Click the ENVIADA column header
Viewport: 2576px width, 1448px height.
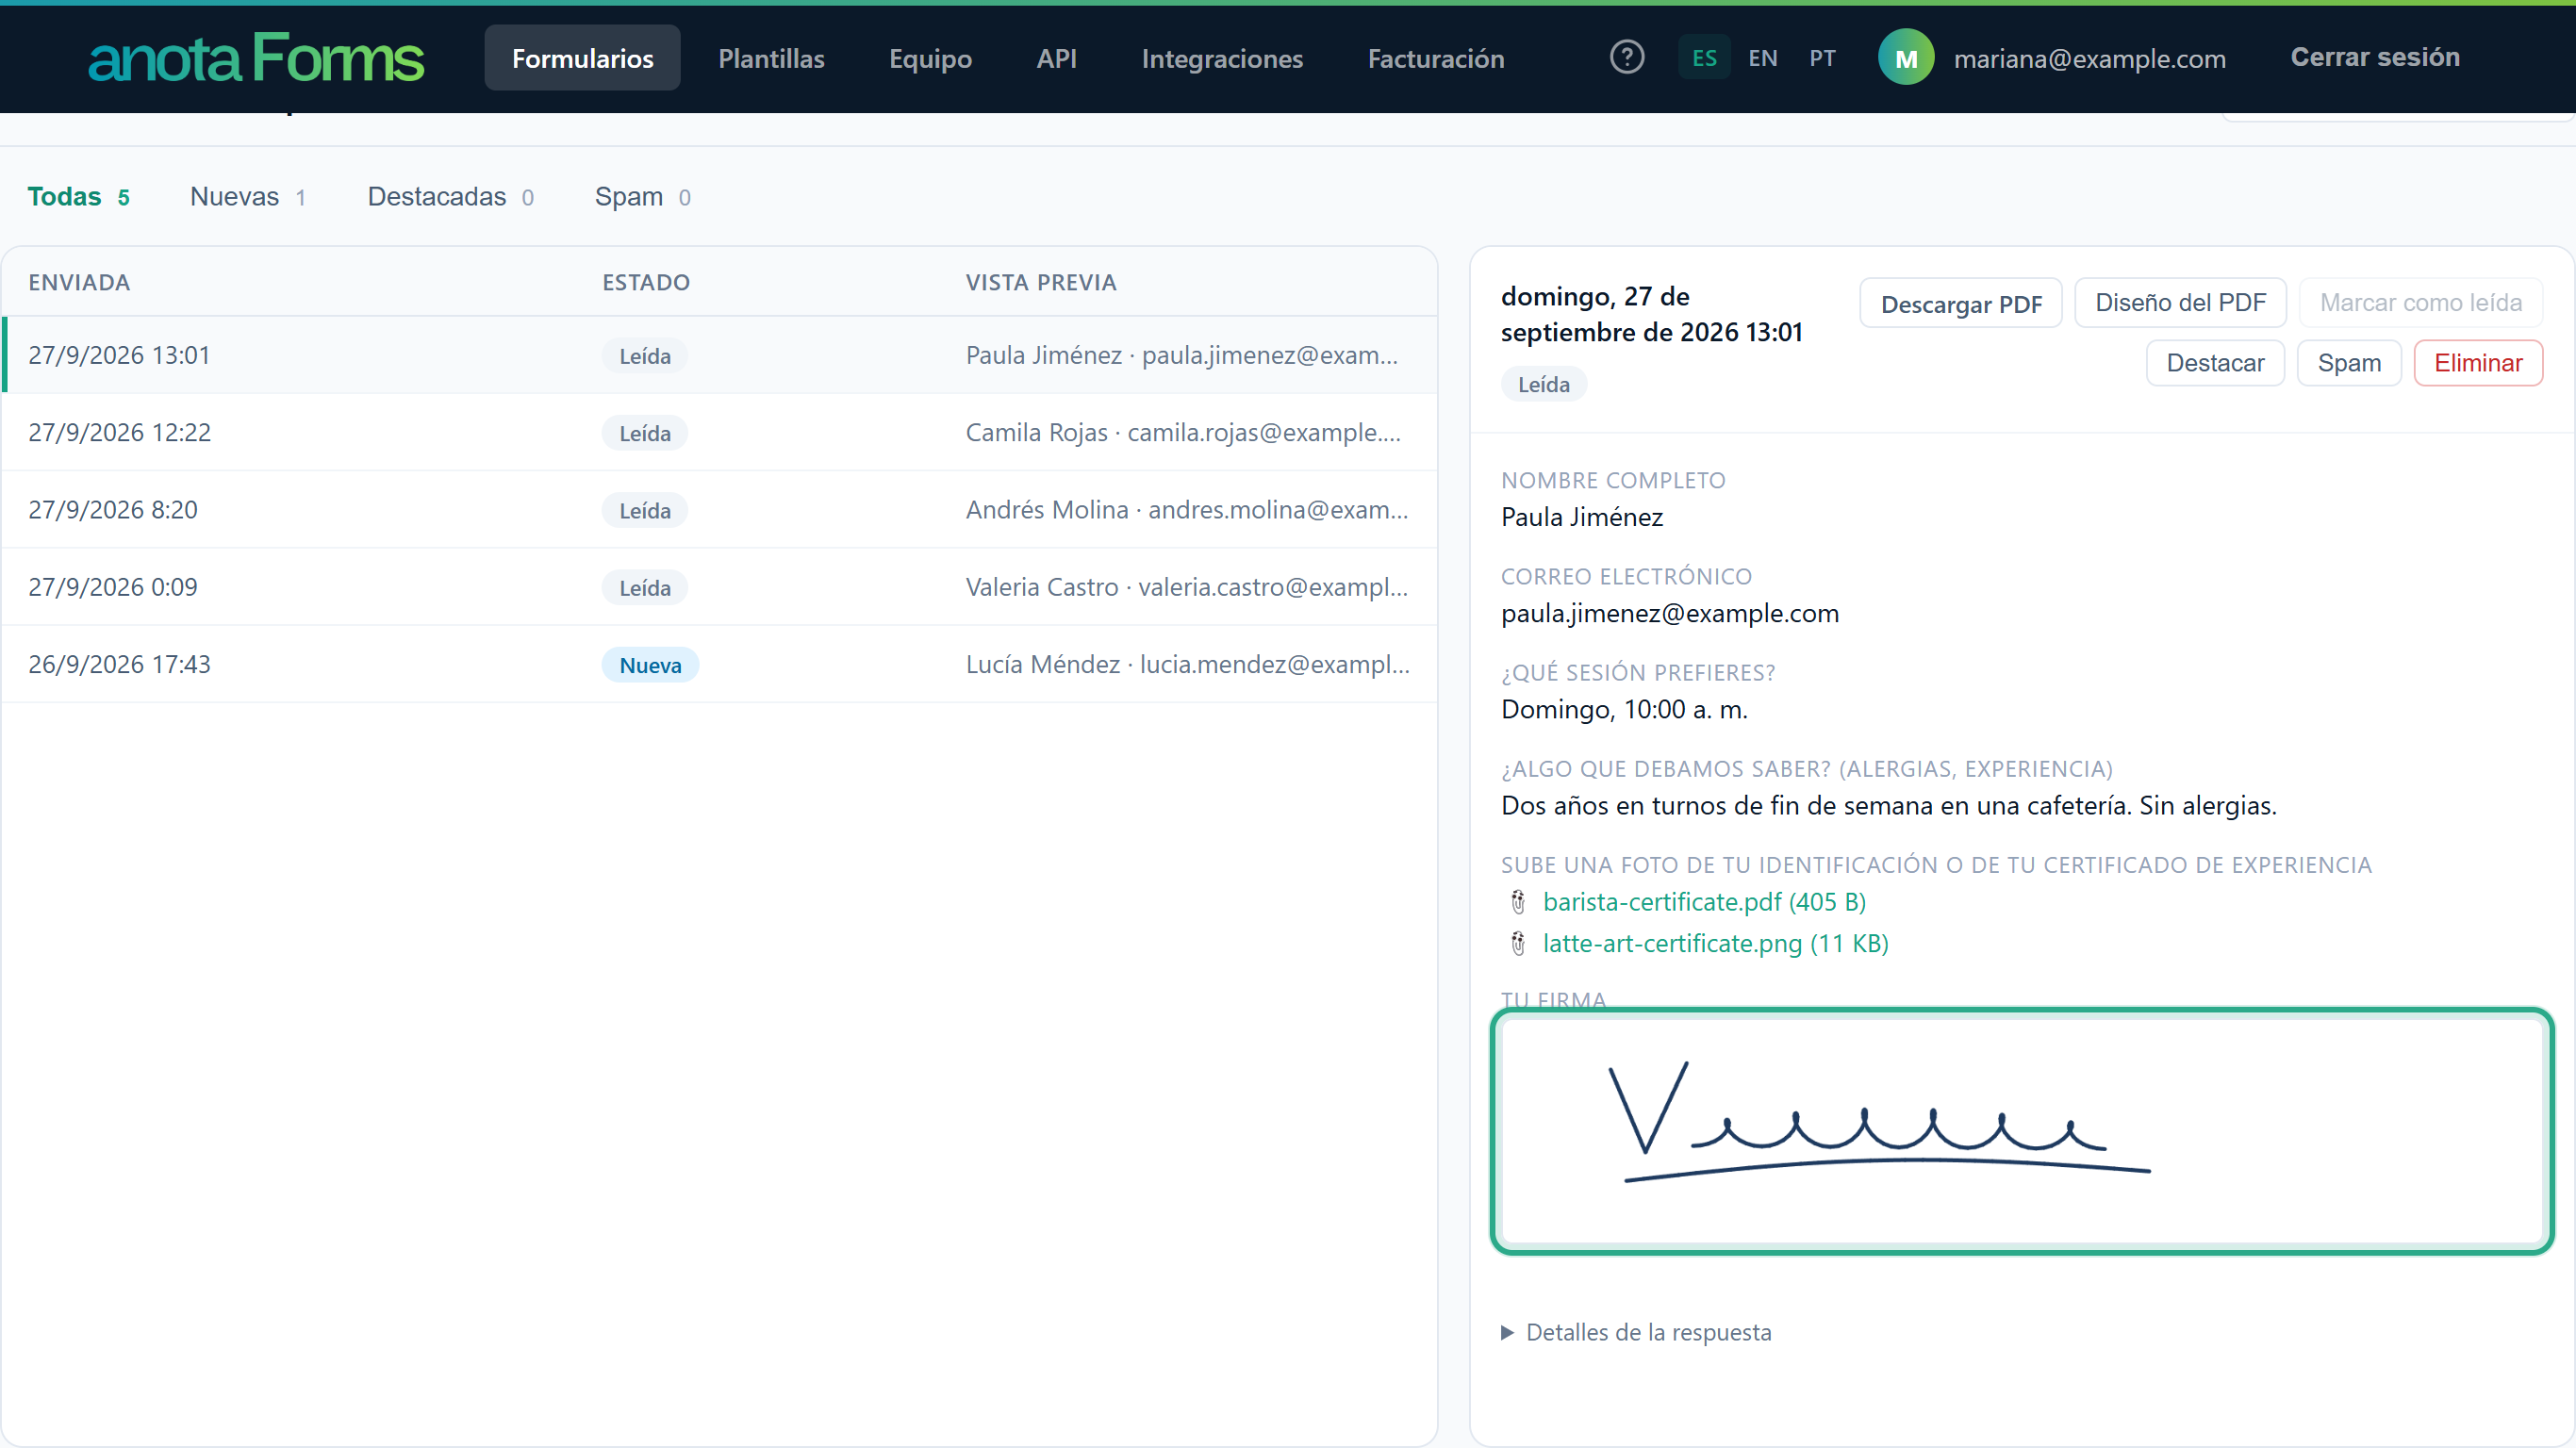click(x=79, y=282)
